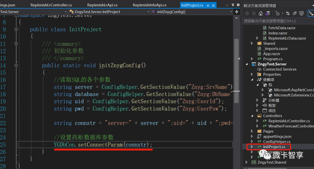Viewport: 314px width, 169px height.
Task: Sync Solution Explorer with active document
Action: pyautogui.click(x=288, y=13)
